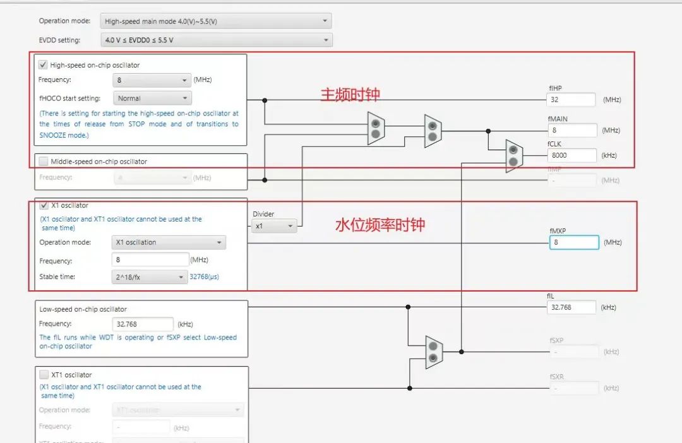Screen dimensions: 682x443
Task: Click the Low-speed oscillator Frequency field
Action: point(143,324)
